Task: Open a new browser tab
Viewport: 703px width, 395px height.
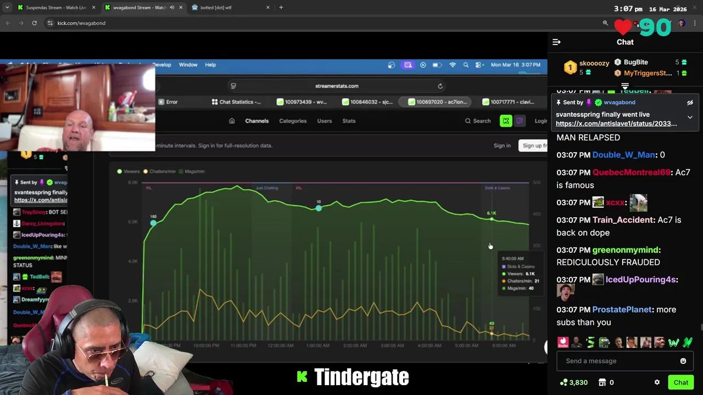Action: [x=281, y=8]
